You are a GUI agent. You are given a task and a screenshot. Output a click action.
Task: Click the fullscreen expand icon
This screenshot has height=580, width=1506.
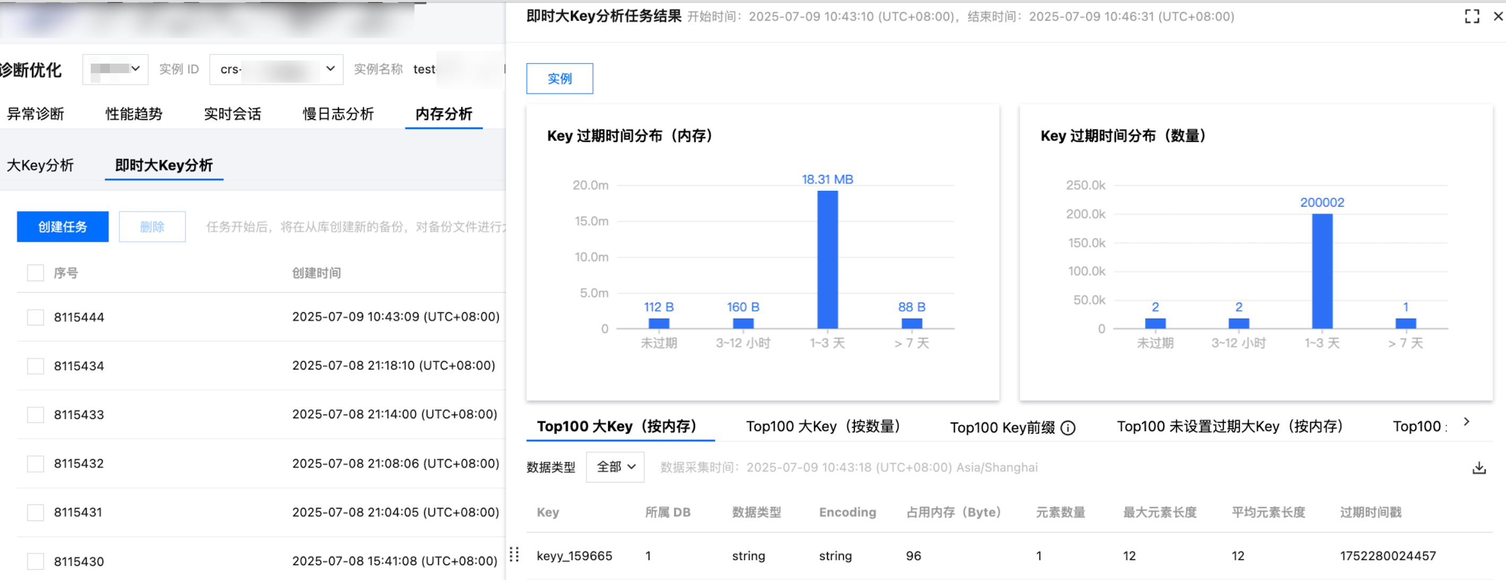(x=1472, y=16)
